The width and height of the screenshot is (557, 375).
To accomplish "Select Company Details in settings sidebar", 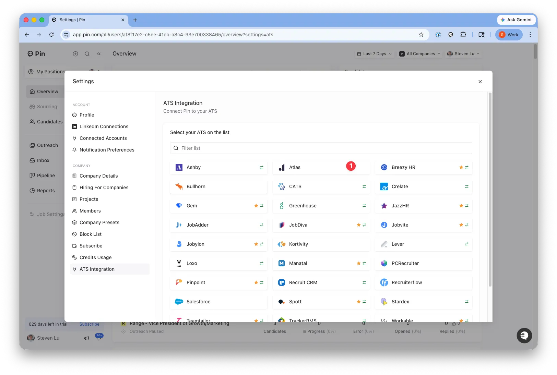I will [110, 176].
